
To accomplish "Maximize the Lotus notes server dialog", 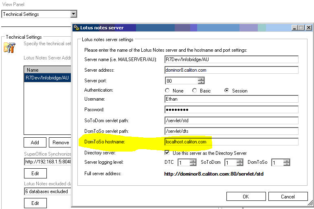I will coord(301,28).
